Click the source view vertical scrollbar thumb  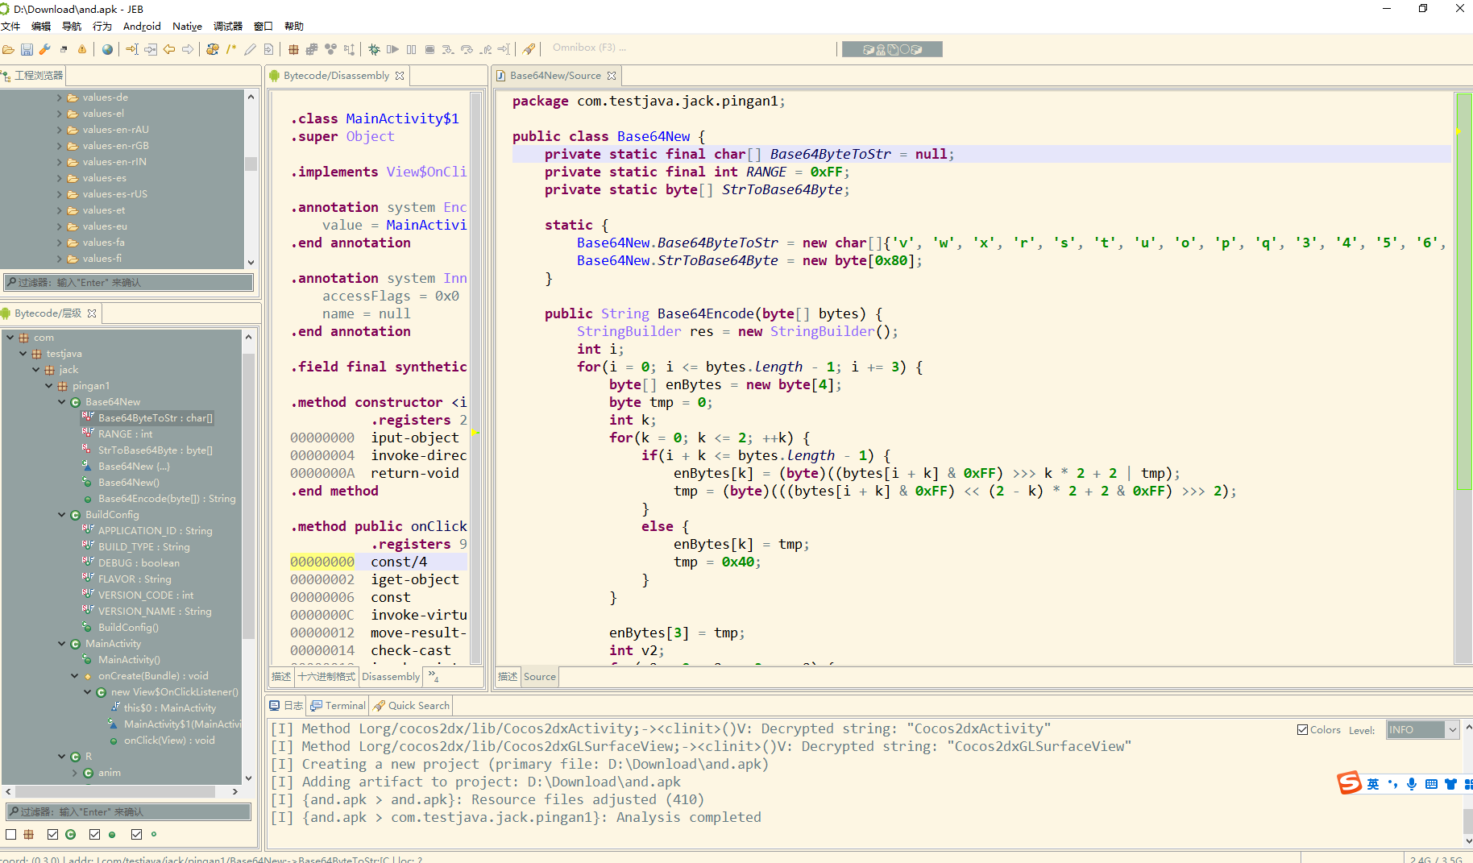[1463, 292]
